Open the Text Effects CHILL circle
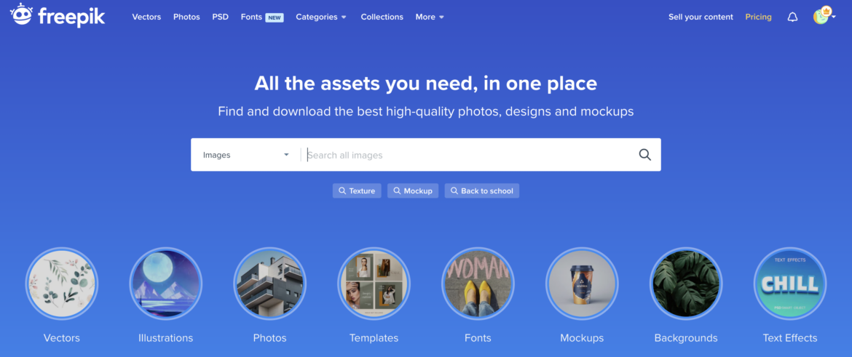The image size is (852, 357). pos(790,284)
